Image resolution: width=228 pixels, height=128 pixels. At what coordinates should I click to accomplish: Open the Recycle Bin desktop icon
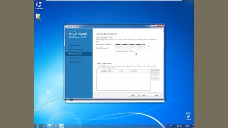pos(188,116)
